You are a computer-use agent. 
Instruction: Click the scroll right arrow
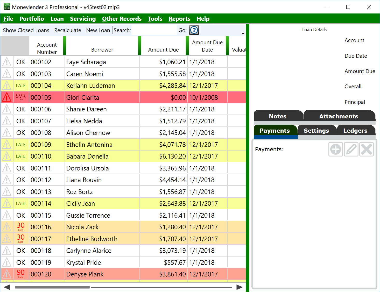point(240,287)
